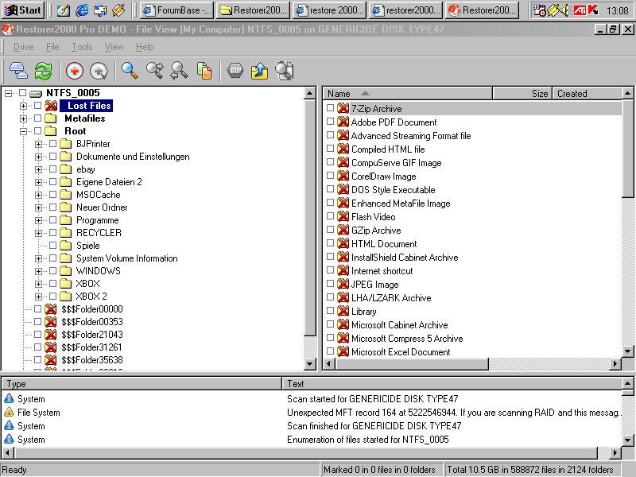This screenshot has width=636, height=477.
Task: Check the Lost Files checkbox
Action: pos(37,106)
